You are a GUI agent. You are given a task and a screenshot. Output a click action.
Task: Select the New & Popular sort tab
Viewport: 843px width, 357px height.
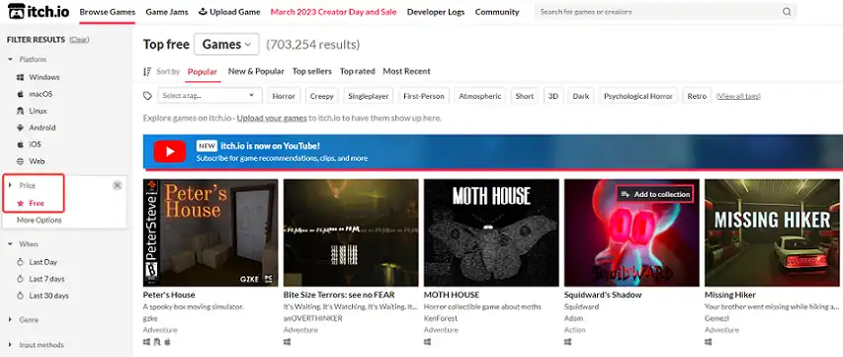pyautogui.click(x=256, y=71)
